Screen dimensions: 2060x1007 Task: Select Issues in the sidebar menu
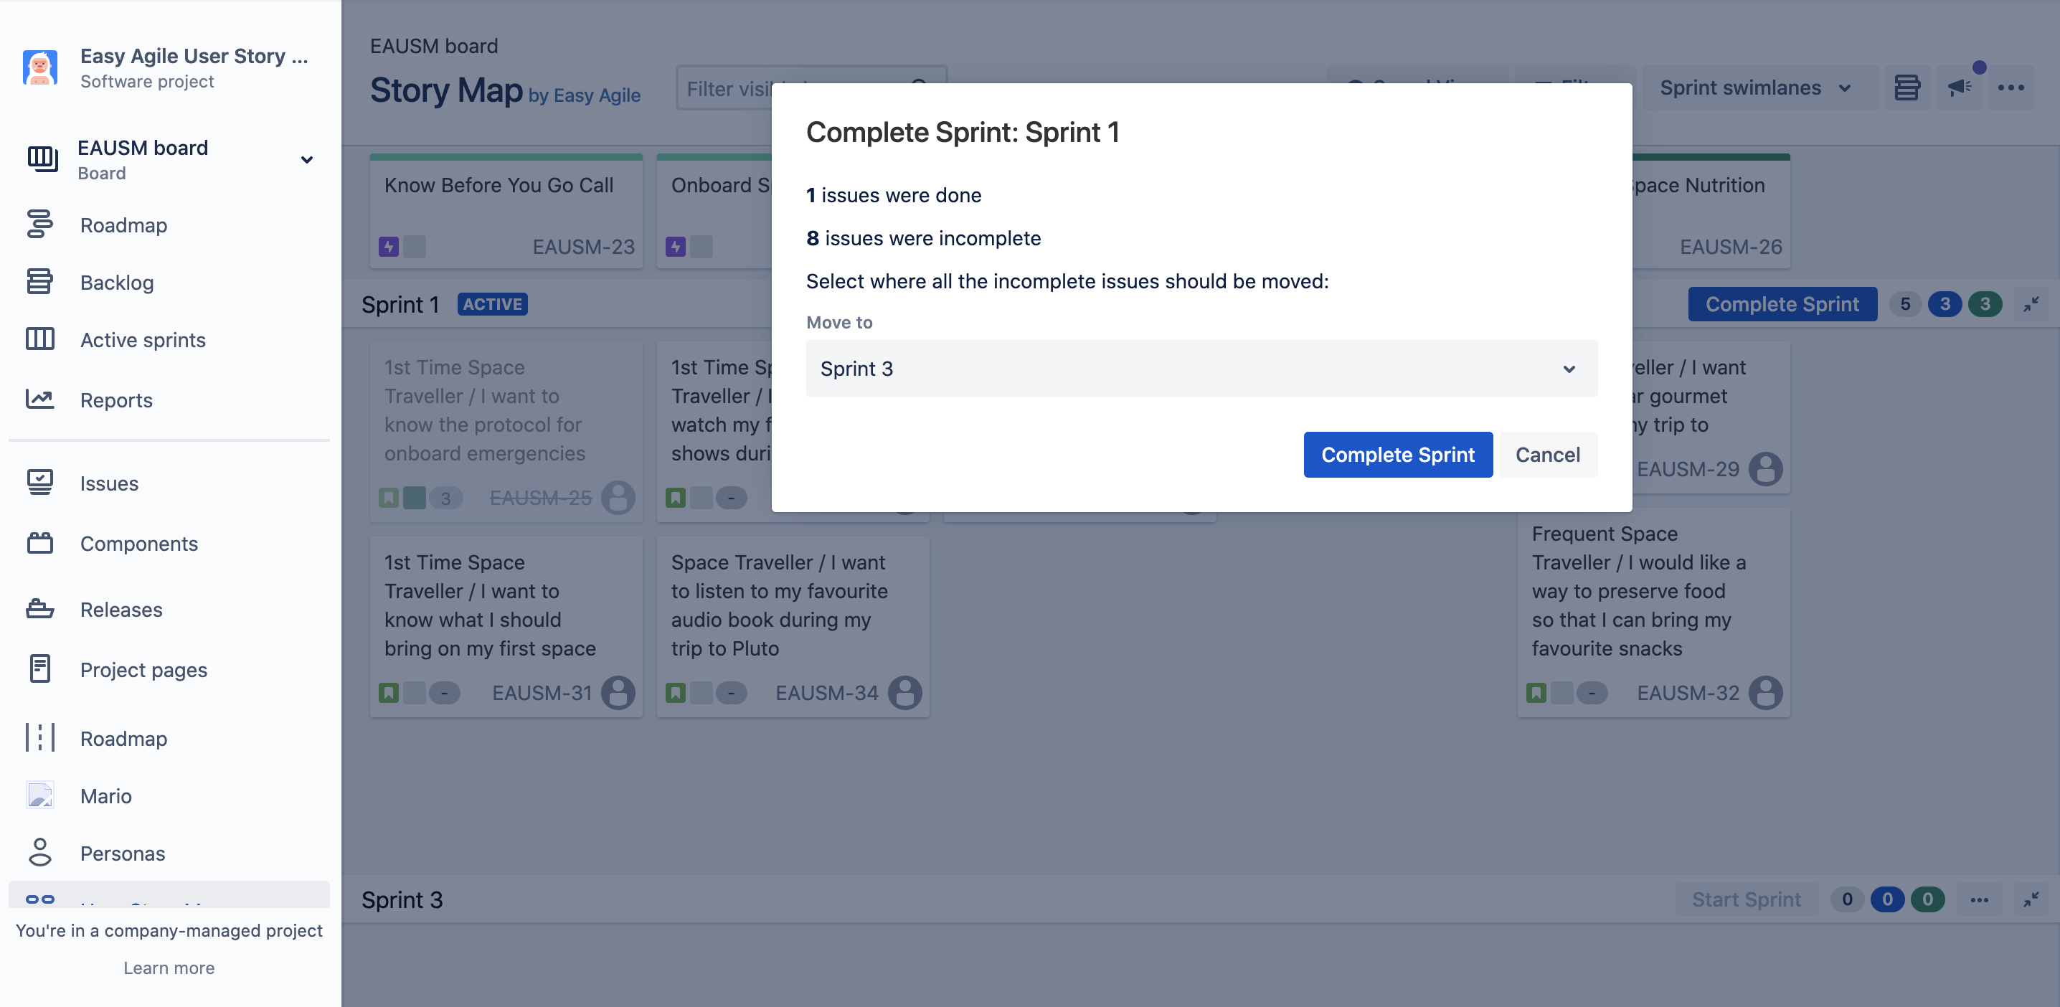coord(109,483)
